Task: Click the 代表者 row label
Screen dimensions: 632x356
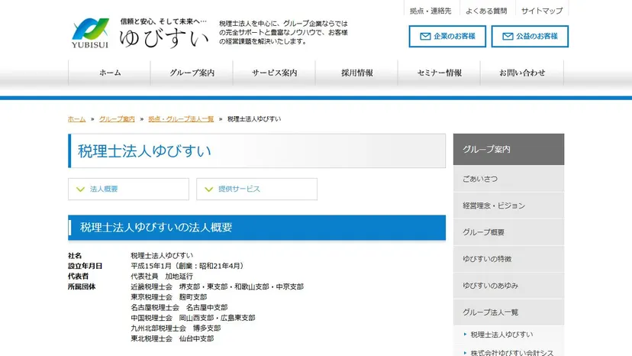Action: pos(78,277)
